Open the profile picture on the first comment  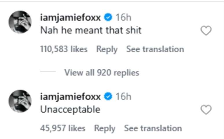tap(20, 22)
